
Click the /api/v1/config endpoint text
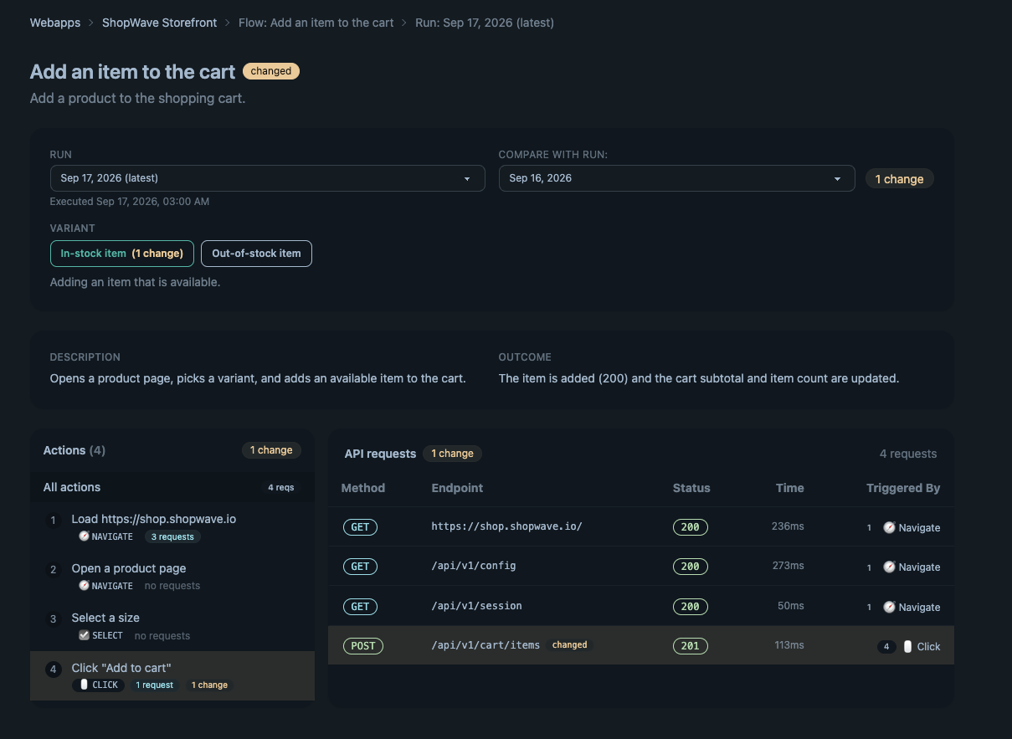474,566
